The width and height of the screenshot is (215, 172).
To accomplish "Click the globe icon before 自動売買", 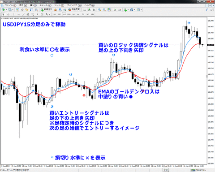I will pyautogui.click(x=64, y=10).
